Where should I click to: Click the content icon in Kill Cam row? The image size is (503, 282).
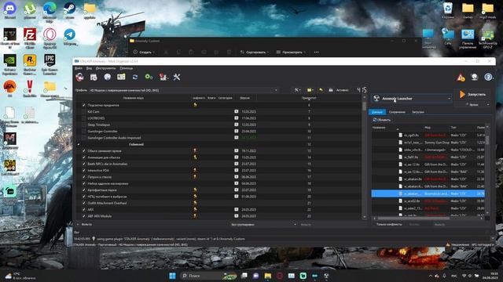pos(237,111)
